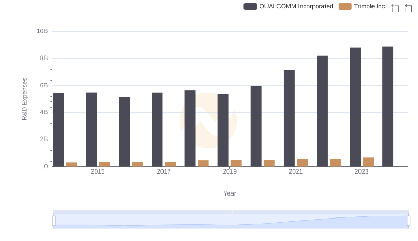Click the last QUALCOMM bar after 2023
The image size is (418, 241).
388,106
